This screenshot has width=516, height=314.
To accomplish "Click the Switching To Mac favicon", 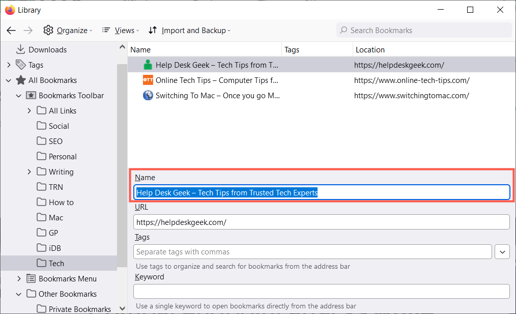I will tap(148, 96).
